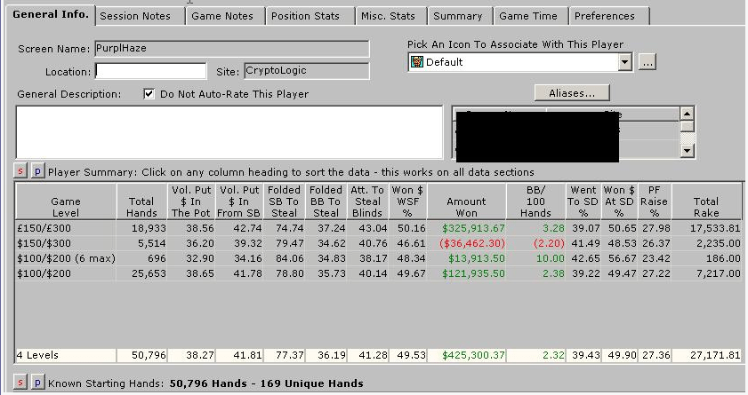Click the empty Location input field
The image size is (748, 395).
[150, 71]
